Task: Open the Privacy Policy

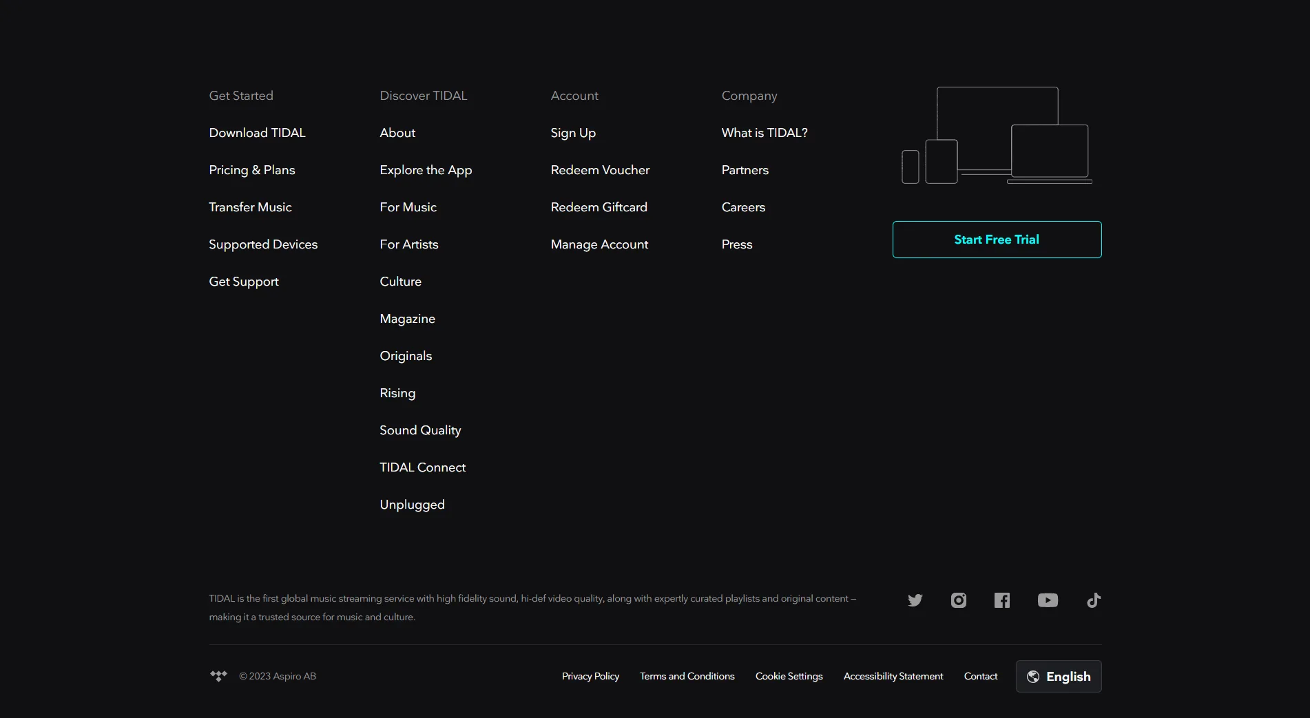Action: [590, 676]
